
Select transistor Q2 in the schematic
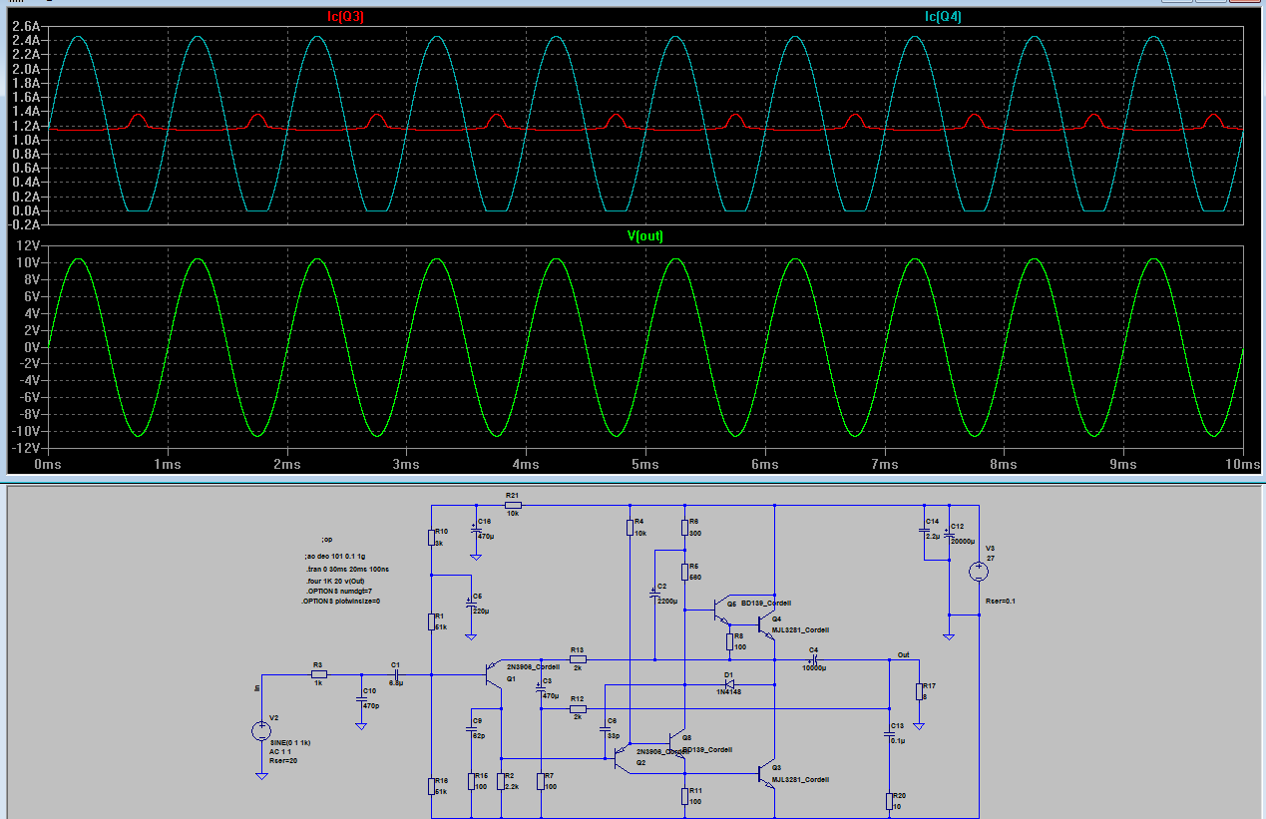click(621, 758)
